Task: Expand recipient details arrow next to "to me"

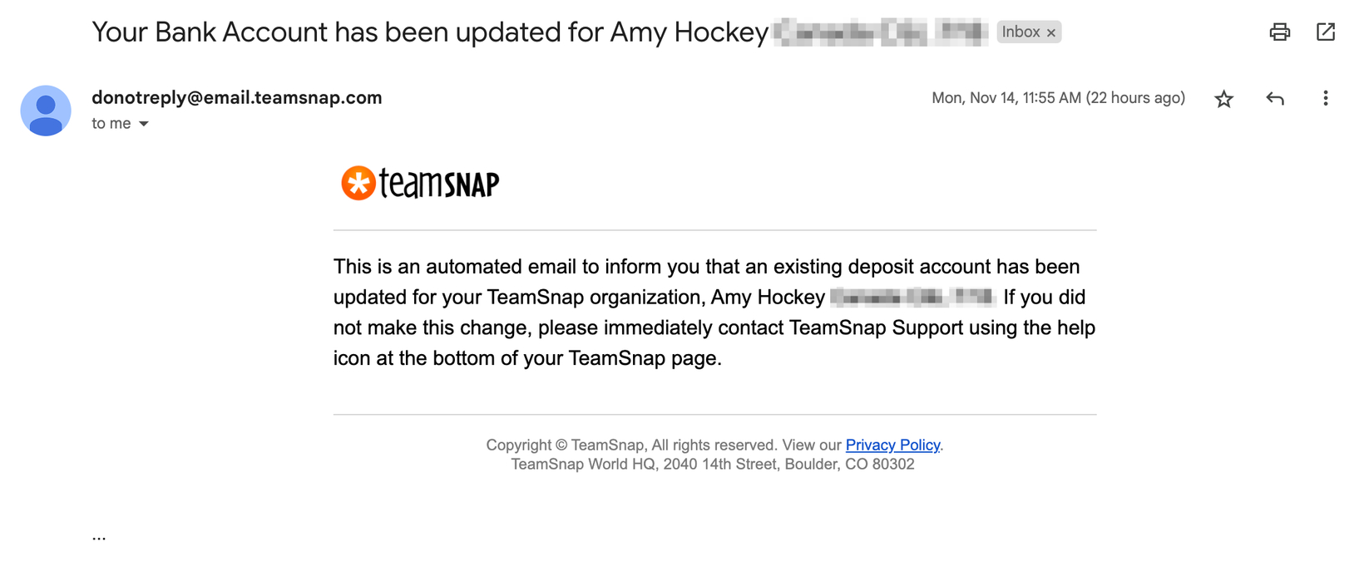Action: [x=144, y=124]
